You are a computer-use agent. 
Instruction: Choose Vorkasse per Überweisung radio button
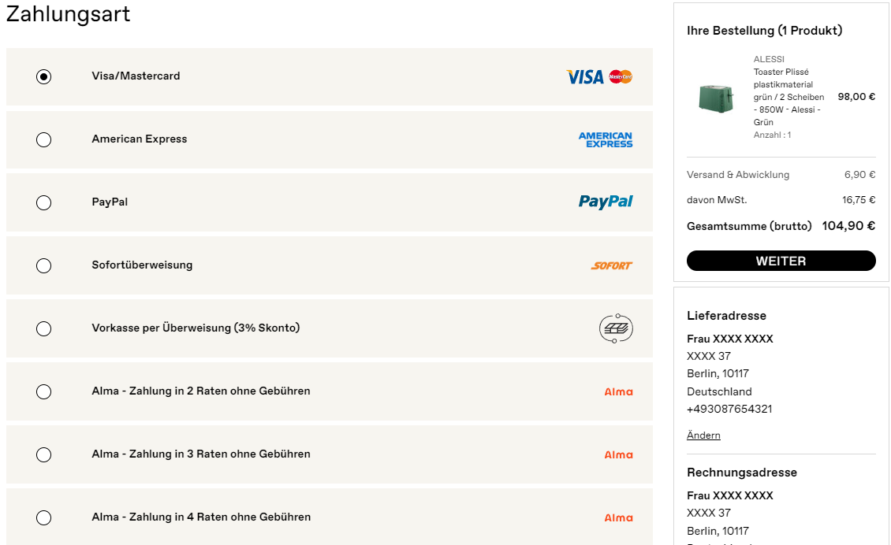click(x=43, y=328)
